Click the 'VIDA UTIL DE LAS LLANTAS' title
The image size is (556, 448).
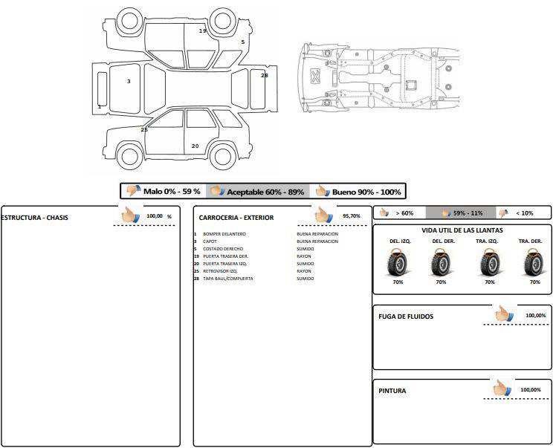click(462, 230)
